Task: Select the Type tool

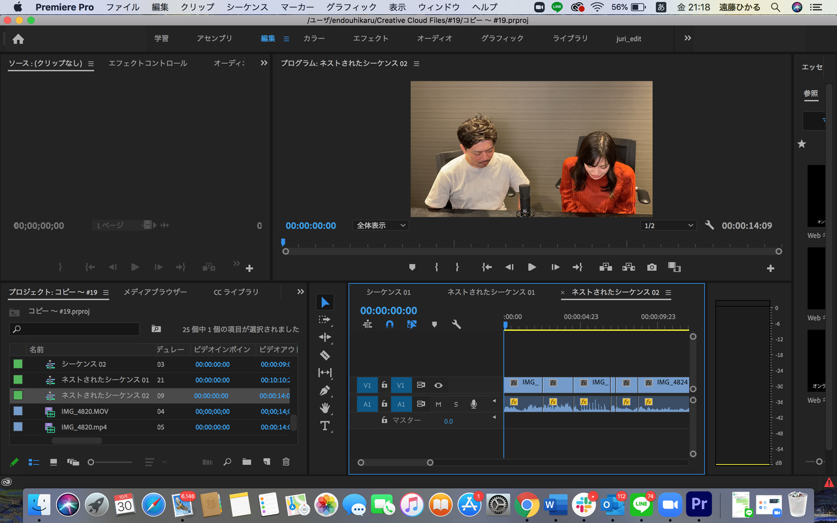Action: (x=325, y=426)
